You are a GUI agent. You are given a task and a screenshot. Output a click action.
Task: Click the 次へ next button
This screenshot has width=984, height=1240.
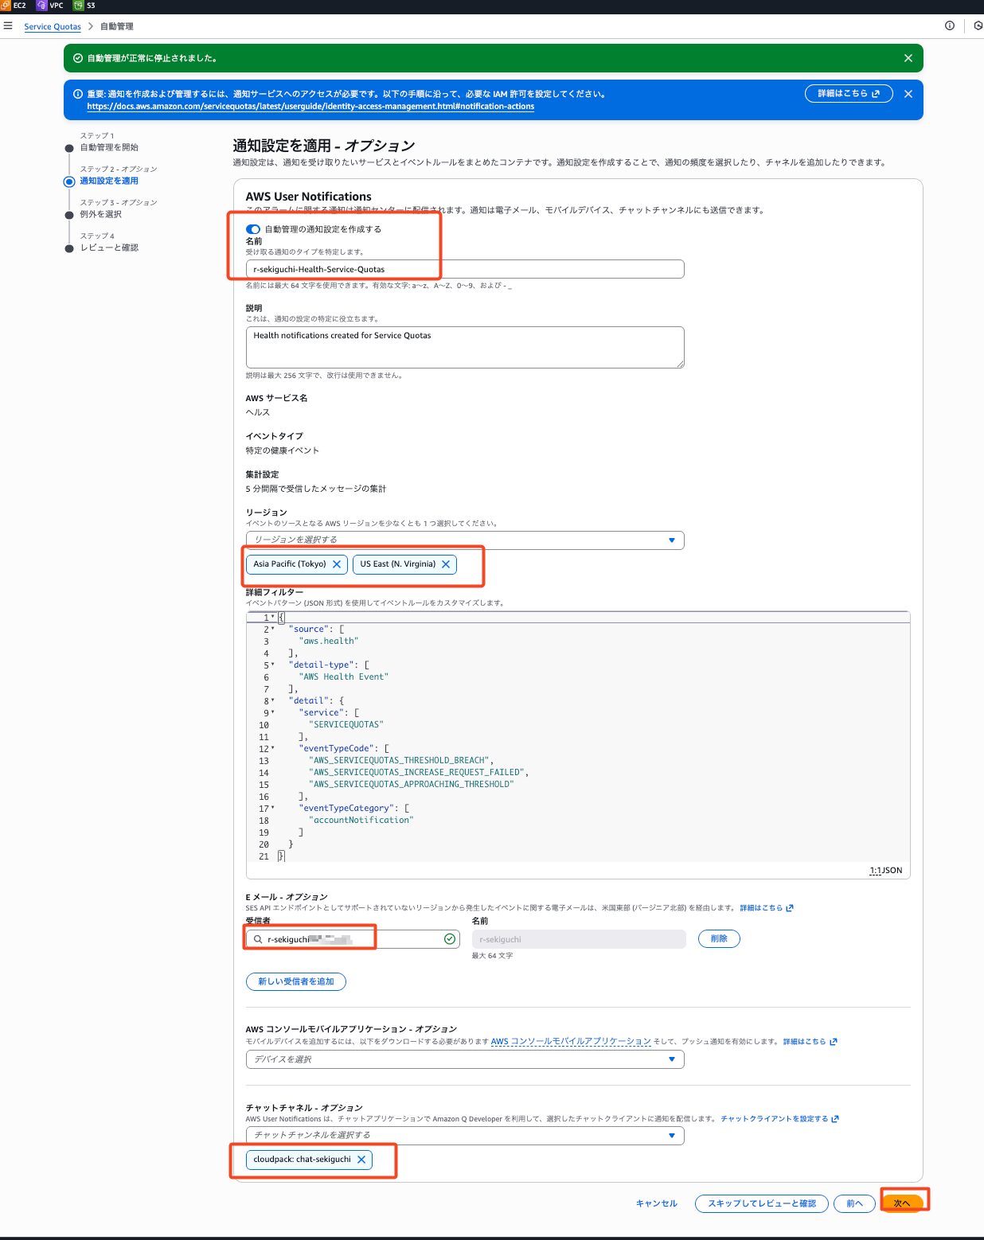tap(902, 1203)
